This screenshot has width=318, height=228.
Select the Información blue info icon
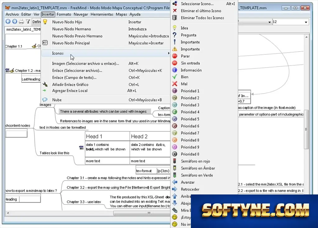point(174,70)
